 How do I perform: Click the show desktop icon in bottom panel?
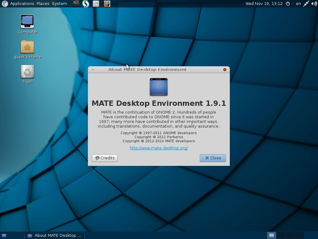point(4,235)
